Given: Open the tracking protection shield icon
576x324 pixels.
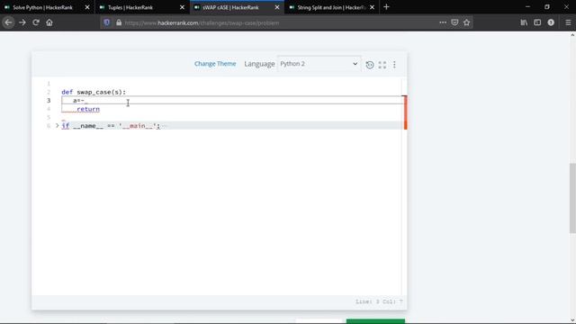Looking at the screenshot, I should click(107, 22).
